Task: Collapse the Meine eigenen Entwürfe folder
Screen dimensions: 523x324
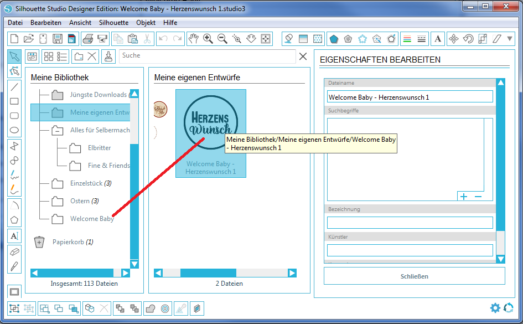Action: pyautogui.click(x=58, y=113)
